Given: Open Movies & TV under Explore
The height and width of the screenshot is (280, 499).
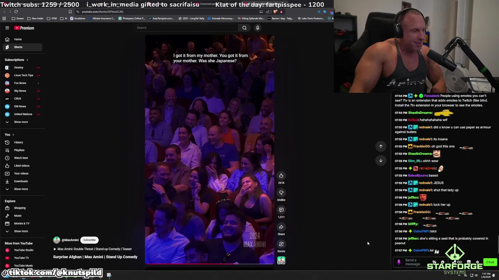Looking at the screenshot, I should coord(21,224).
